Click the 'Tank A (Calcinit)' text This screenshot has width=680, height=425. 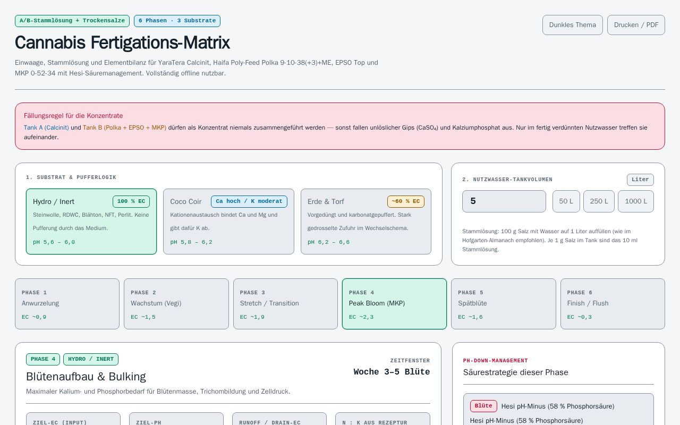click(x=46, y=127)
